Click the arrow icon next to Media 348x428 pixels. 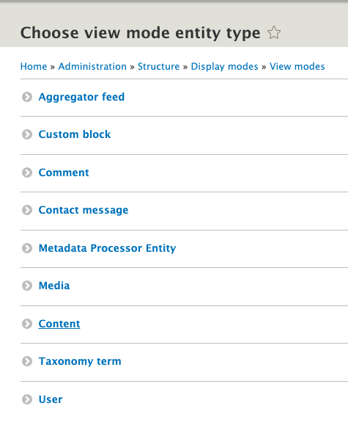(x=27, y=286)
